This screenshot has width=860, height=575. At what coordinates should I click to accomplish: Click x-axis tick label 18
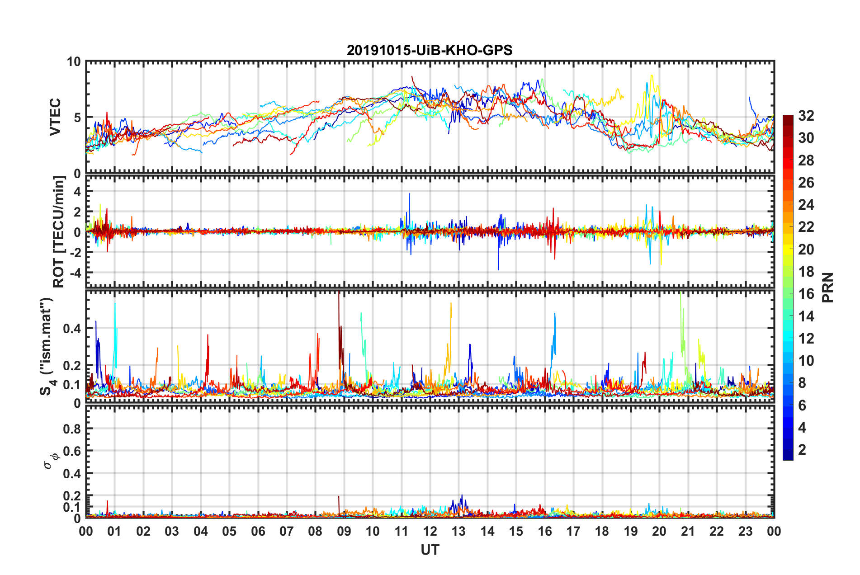(602, 531)
